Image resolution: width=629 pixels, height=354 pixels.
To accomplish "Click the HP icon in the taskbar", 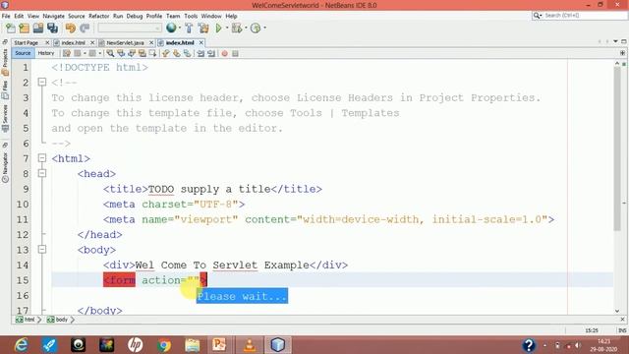I will 136,345.
